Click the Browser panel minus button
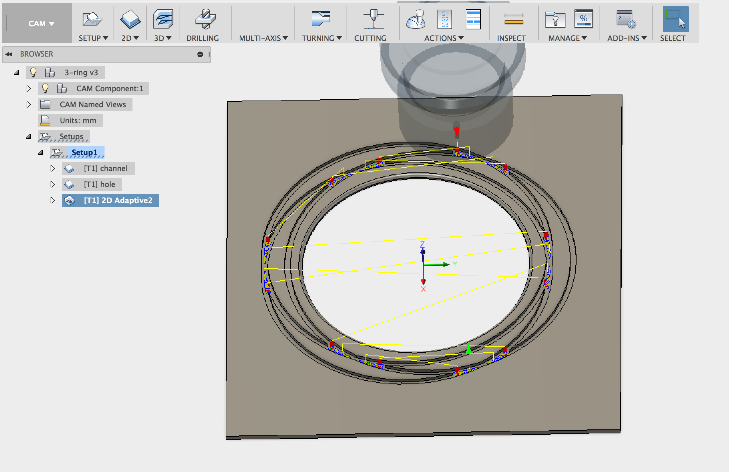Viewport: 729px width, 472px height. [200, 54]
